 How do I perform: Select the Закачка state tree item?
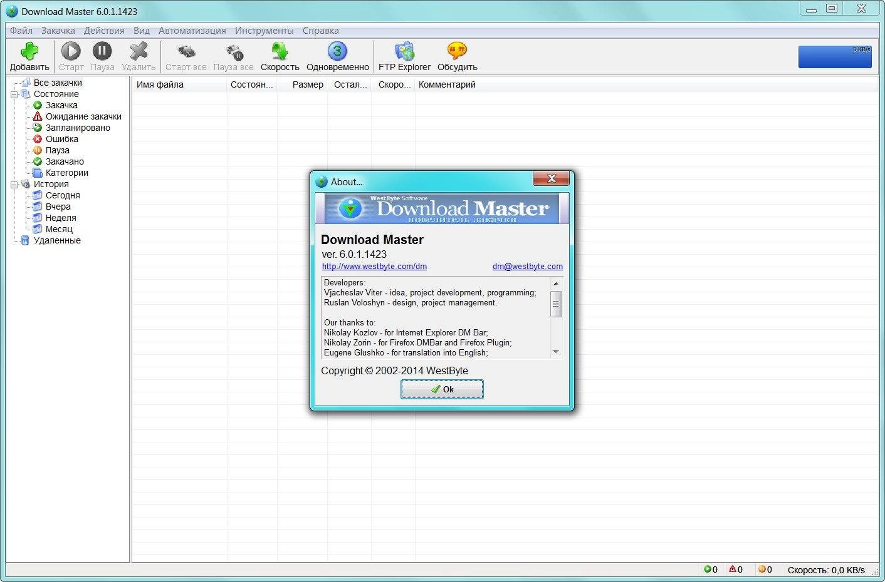[61, 105]
